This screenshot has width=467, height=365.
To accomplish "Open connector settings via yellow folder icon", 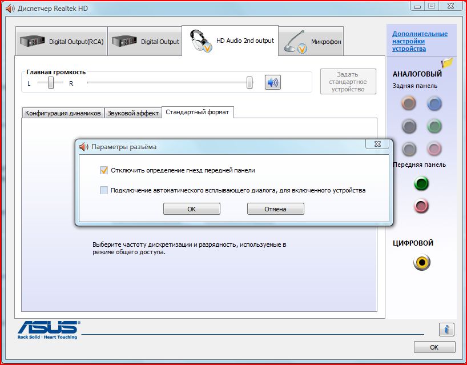I will coord(448,63).
